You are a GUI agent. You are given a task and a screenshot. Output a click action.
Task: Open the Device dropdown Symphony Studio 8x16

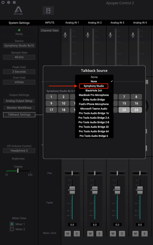[19, 46]
